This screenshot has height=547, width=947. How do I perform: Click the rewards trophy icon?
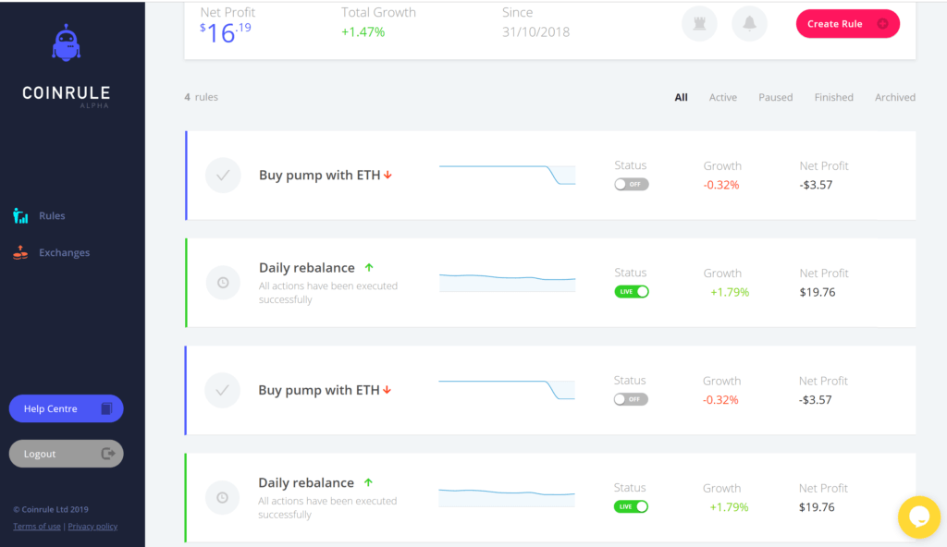click(699, 23)
